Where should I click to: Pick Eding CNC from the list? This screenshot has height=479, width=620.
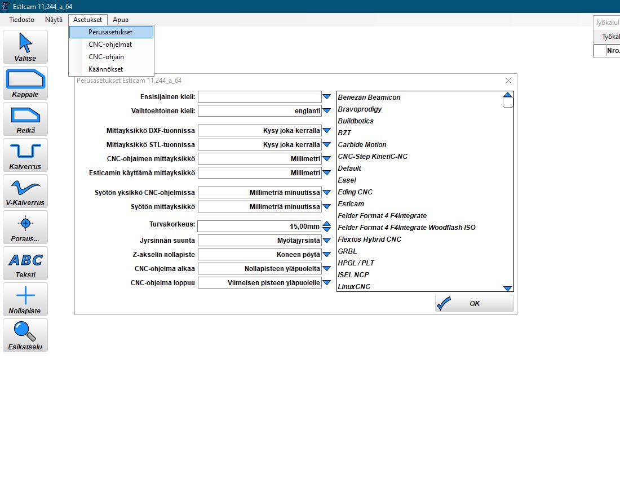point(355,192)
